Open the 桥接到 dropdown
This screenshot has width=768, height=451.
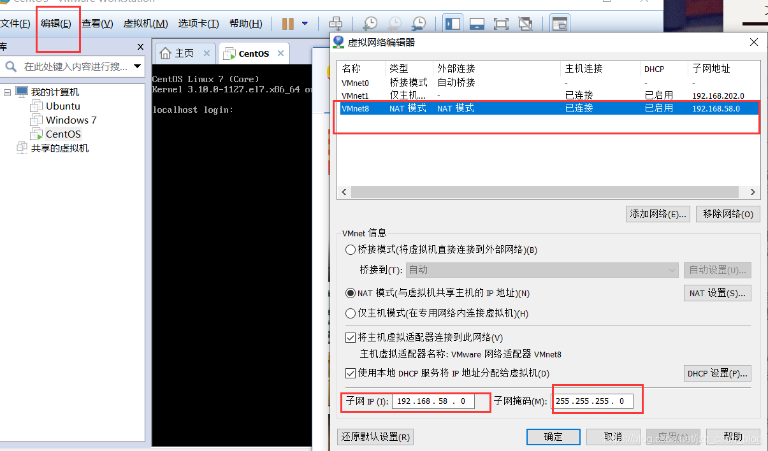click(542, 270)
